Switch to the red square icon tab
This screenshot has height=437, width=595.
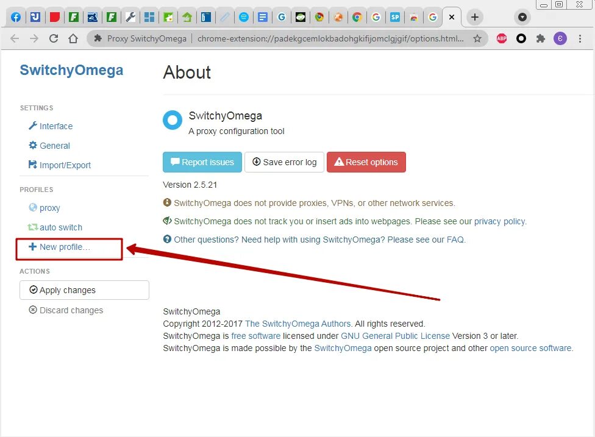coord(55,17)
